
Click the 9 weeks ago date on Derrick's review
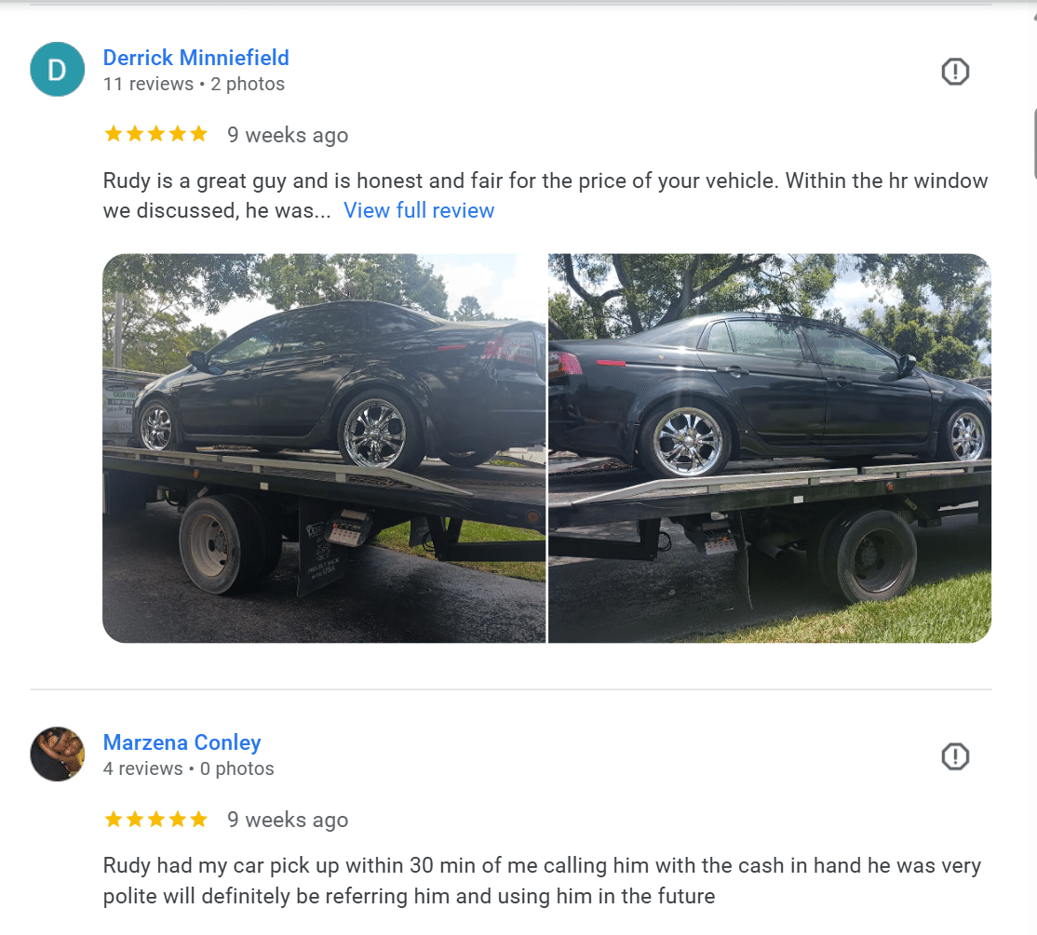click(x=288, y=135)
